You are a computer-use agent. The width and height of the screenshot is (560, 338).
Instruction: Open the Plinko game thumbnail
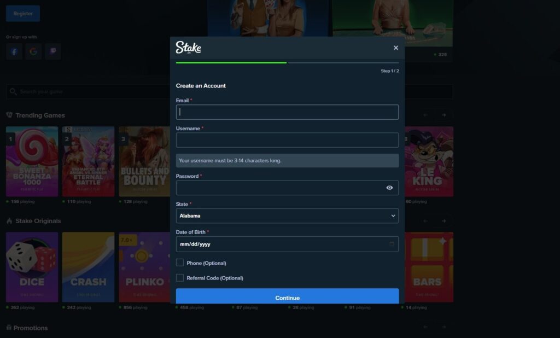(144, 267)
